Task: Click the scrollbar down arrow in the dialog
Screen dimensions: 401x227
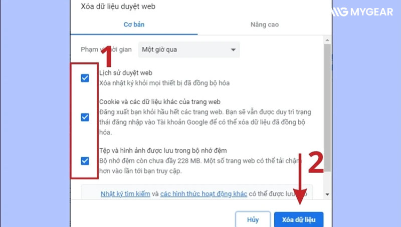Action: [x=327, y=194]
